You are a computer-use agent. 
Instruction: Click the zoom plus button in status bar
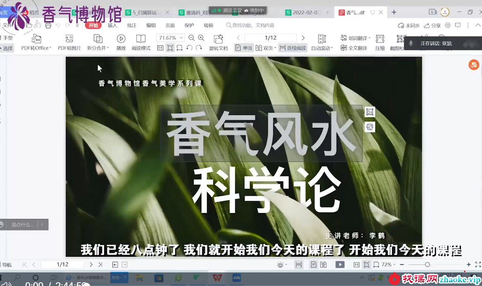[468, 265]
